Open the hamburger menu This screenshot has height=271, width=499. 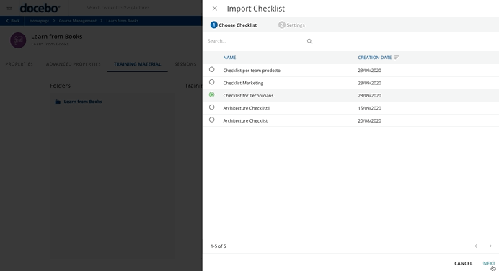coord(9,8)
